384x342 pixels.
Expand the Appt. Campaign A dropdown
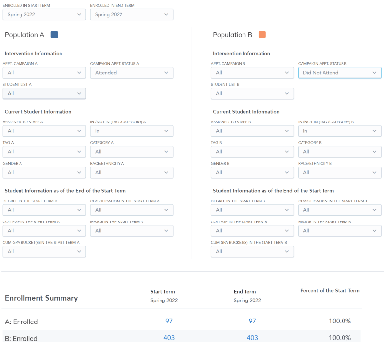[44, 73]
